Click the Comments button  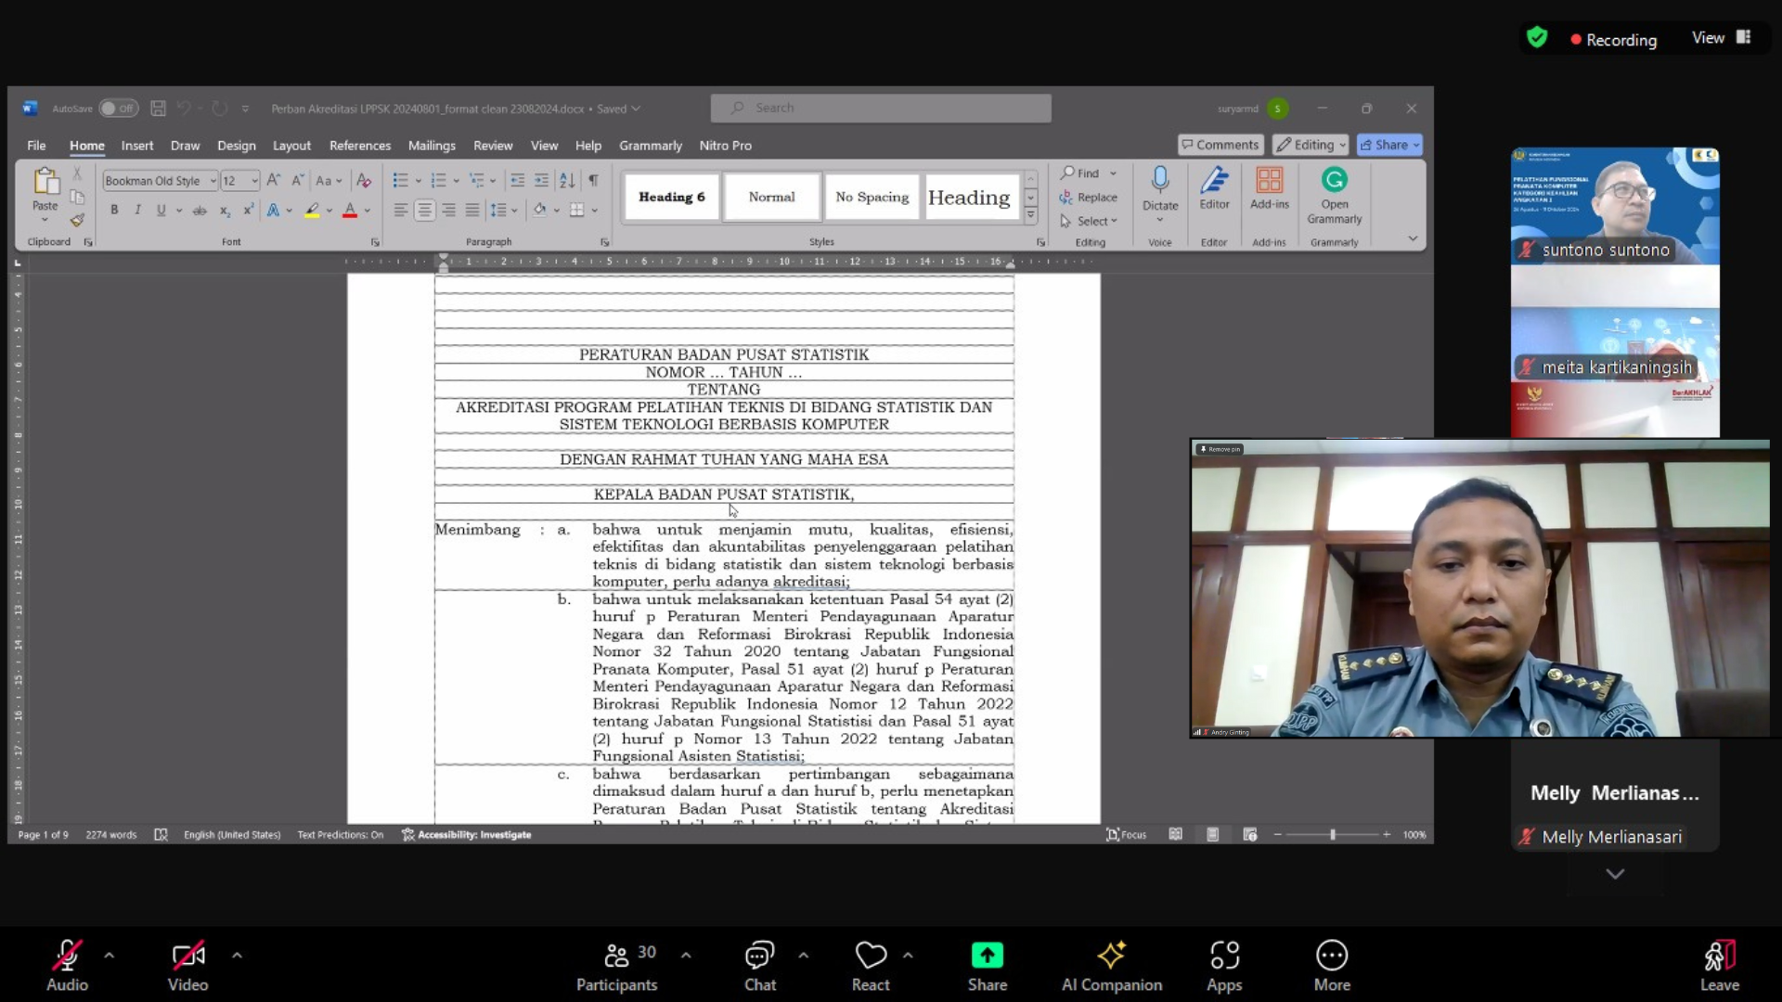point(1220,145)
